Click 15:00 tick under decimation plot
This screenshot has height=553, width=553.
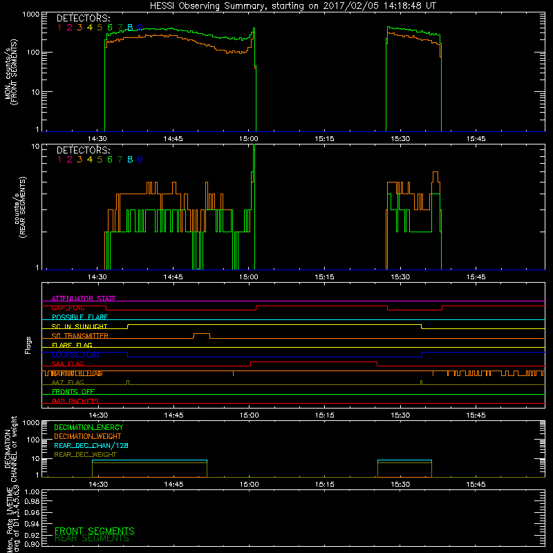coord(250,485)
